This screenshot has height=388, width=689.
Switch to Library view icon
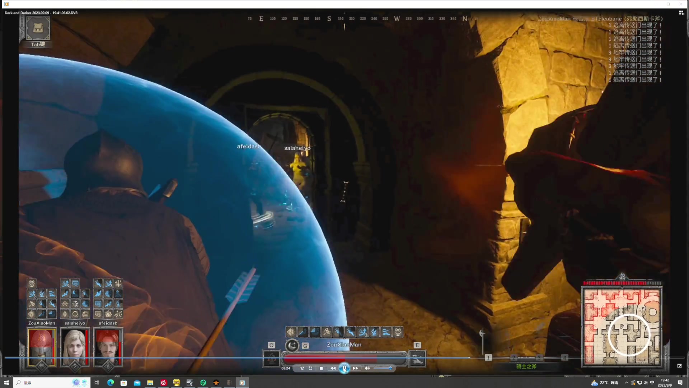681,13
